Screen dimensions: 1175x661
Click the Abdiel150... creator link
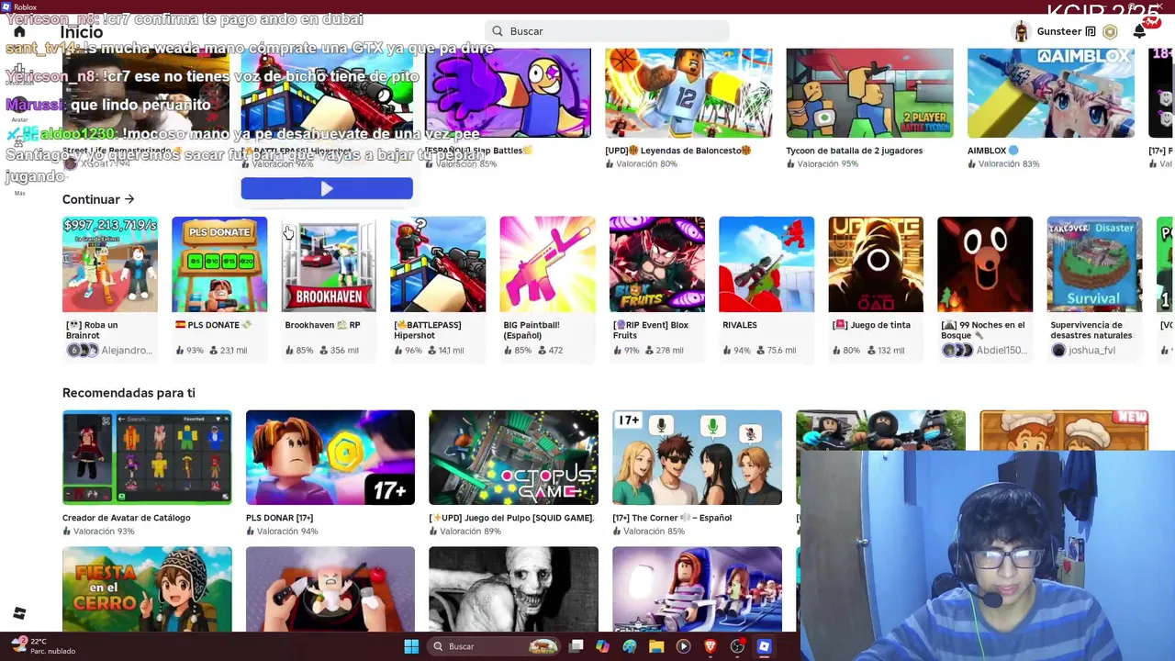click(x=1002, y=351)
